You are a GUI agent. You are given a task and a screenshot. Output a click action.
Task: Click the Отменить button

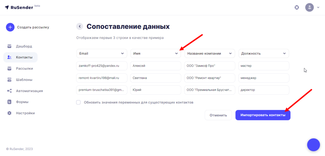218,115
